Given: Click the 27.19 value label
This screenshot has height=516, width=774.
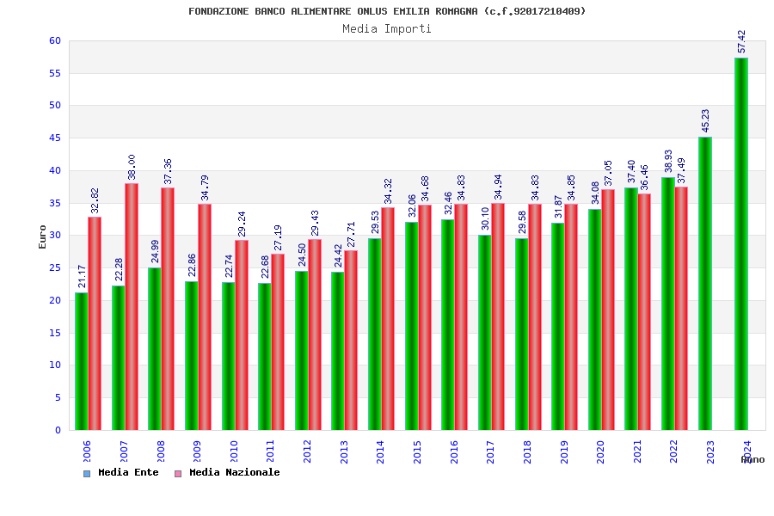Looking at the screenshot, I should tap(278, 237).
